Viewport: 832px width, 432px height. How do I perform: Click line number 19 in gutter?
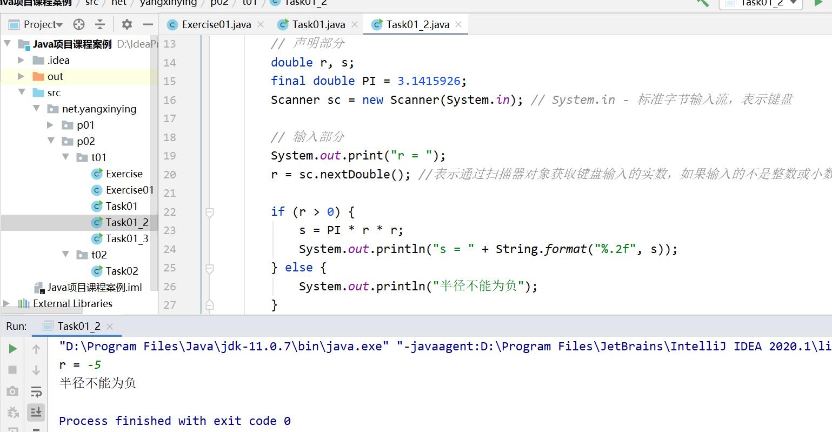tap(170, 156)
